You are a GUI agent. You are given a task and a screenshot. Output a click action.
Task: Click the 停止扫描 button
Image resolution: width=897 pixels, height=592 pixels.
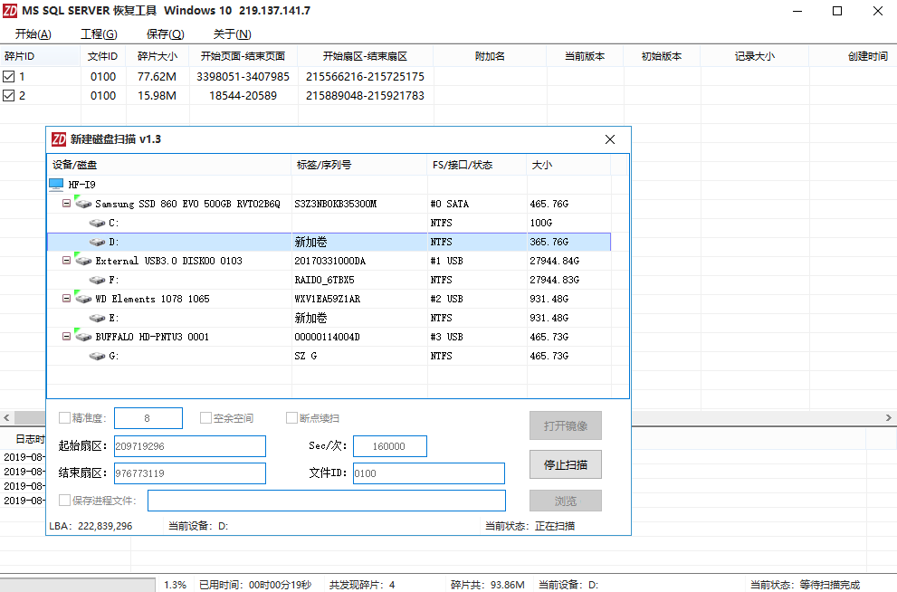pyautogui.click(x=565, y=464)
